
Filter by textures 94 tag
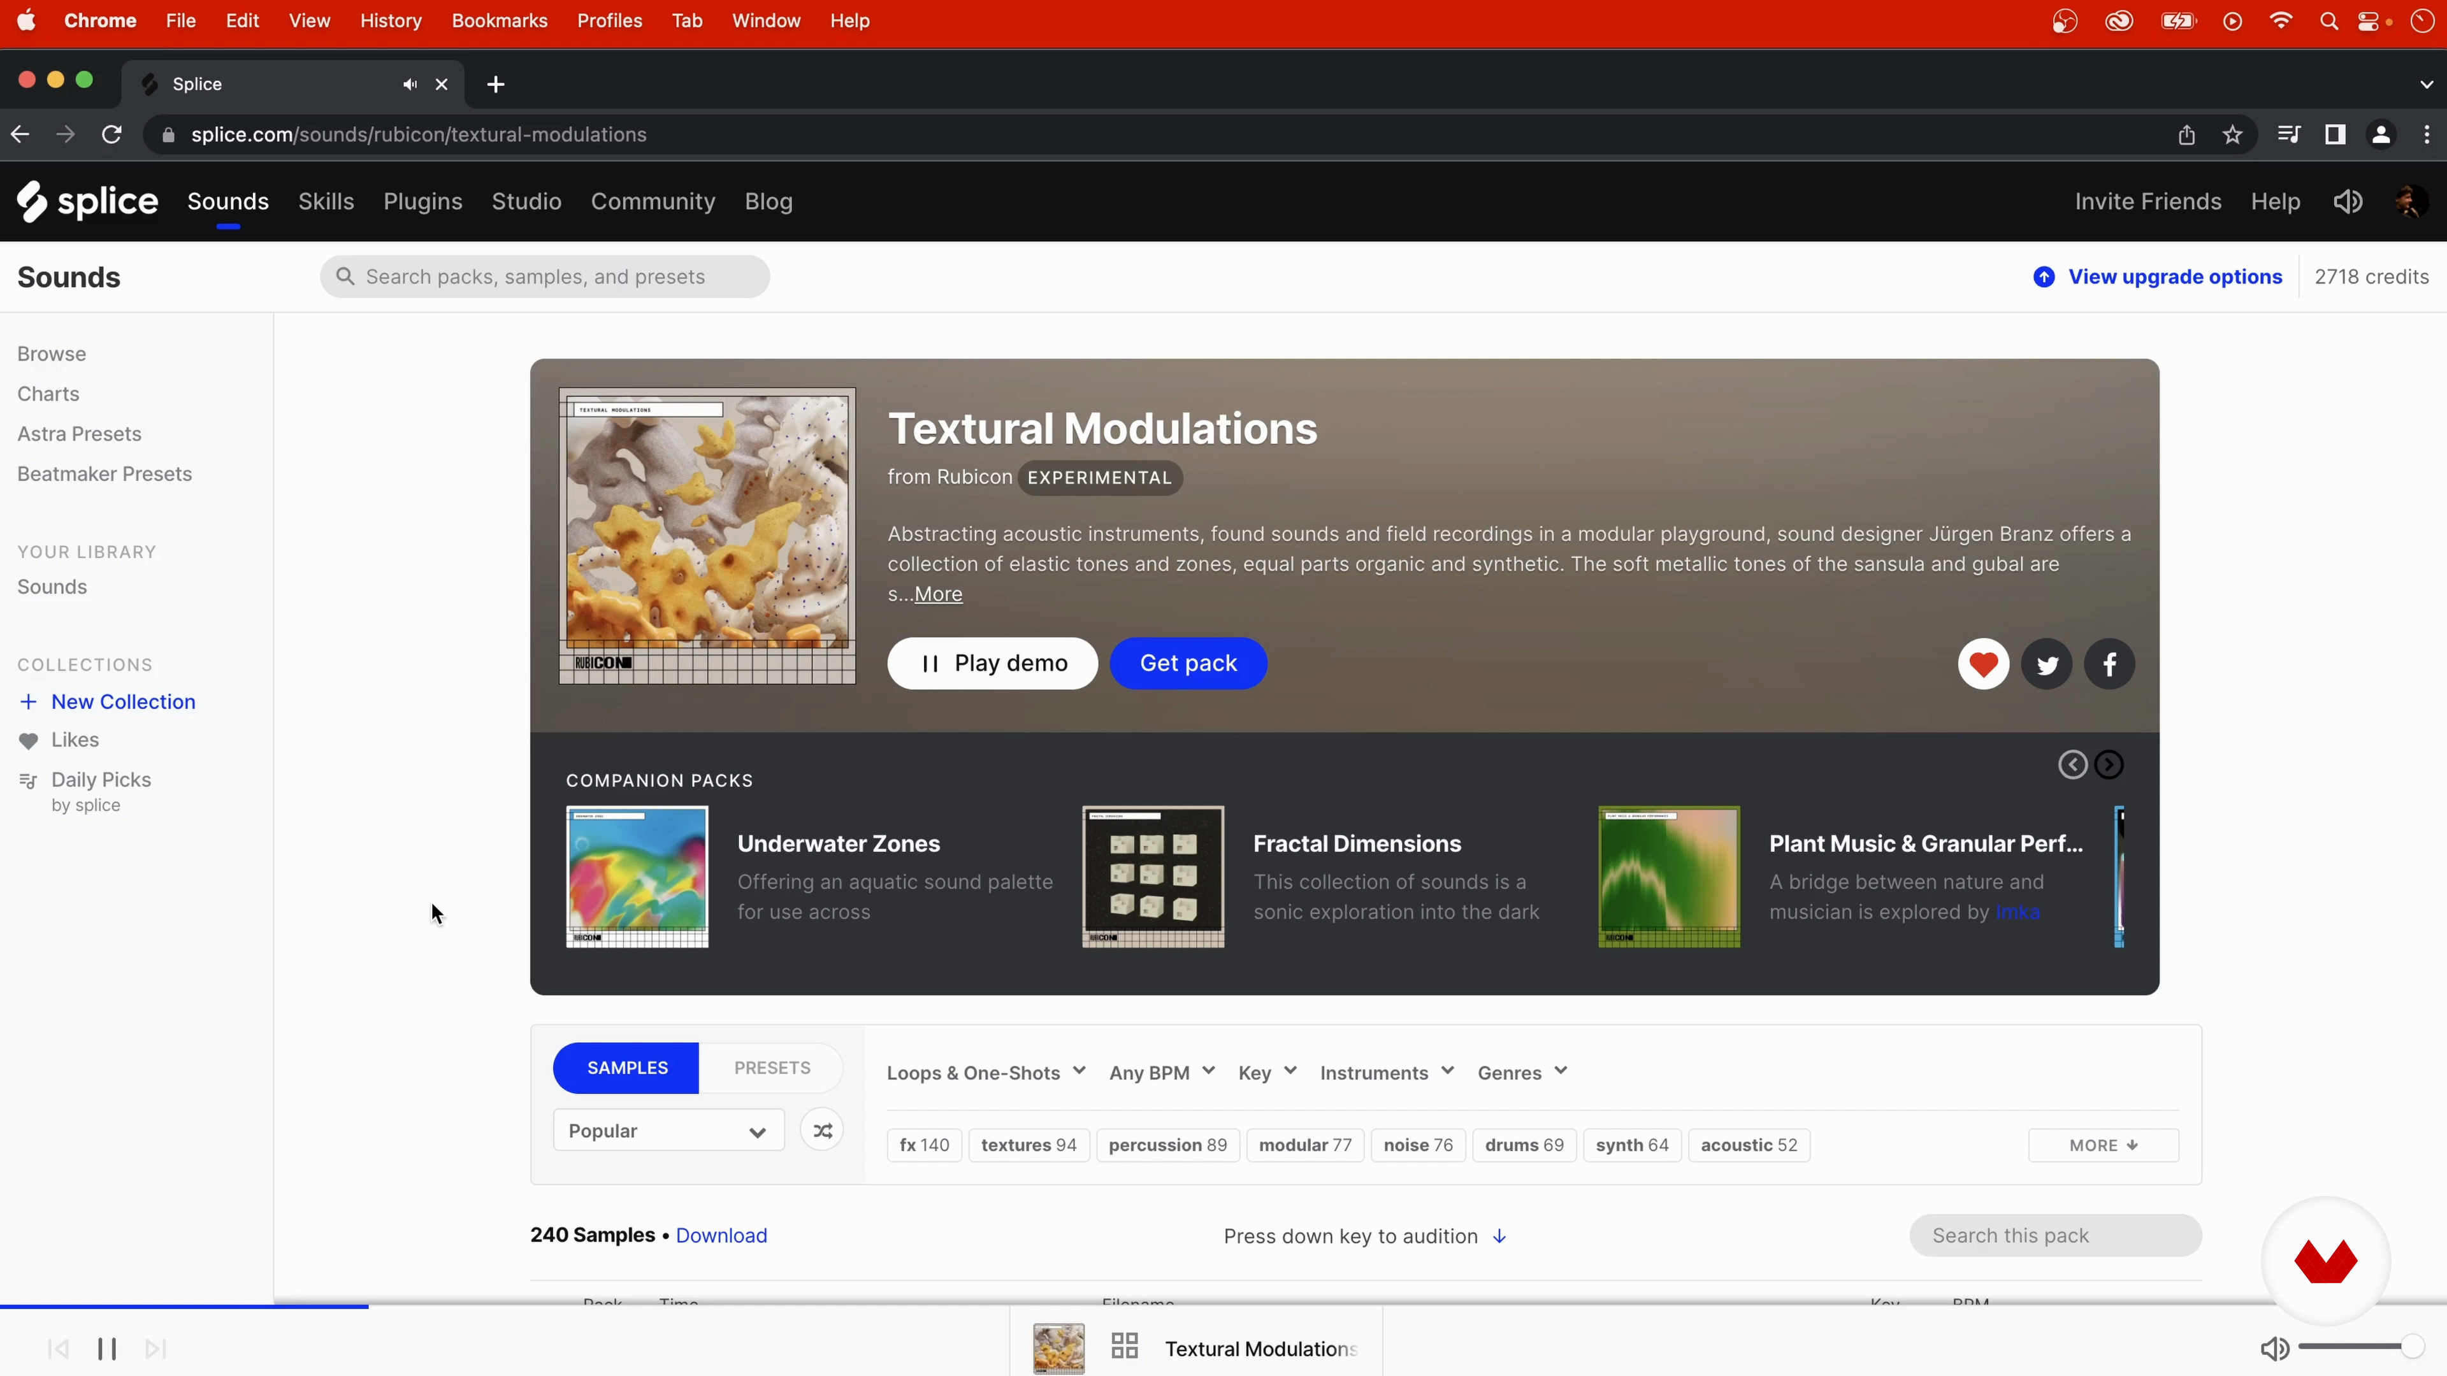point(1029,1145)
